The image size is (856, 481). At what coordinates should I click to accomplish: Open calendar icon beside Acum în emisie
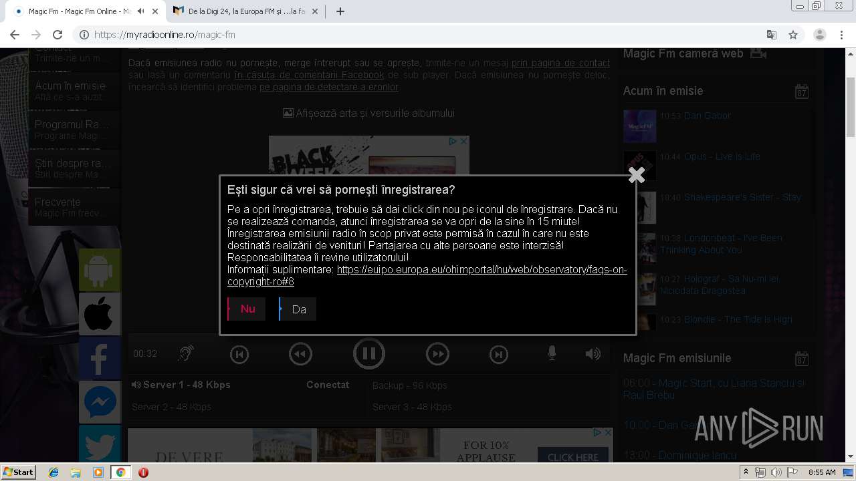(x=802, y=92)
